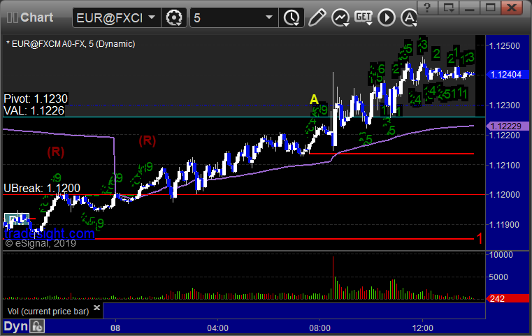
Task: Click the 1.12500 price axis label
Action: click(x=505, y=46)
